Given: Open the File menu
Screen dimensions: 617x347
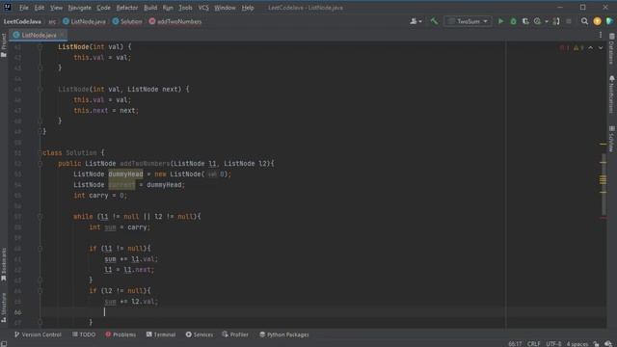Looking at the screenshot, I should point(23,8).
